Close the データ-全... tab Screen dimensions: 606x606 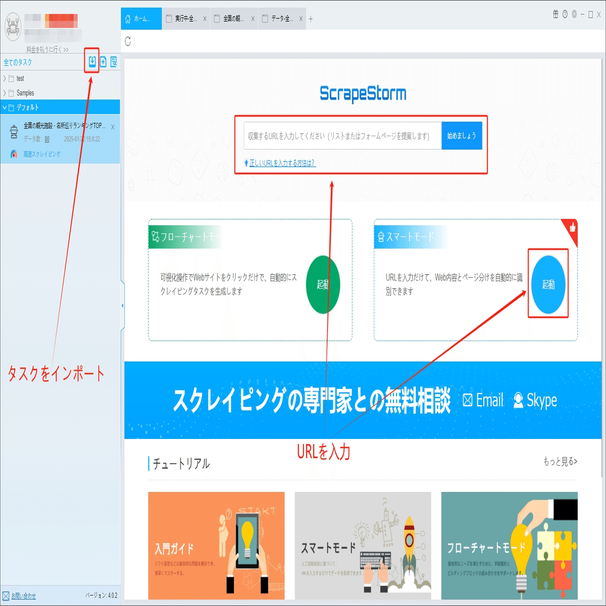pyautogui.click(x=301, y=19)
